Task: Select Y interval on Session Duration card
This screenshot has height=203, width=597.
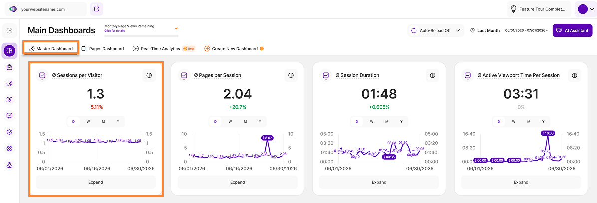Action: [x=401, y=122]
